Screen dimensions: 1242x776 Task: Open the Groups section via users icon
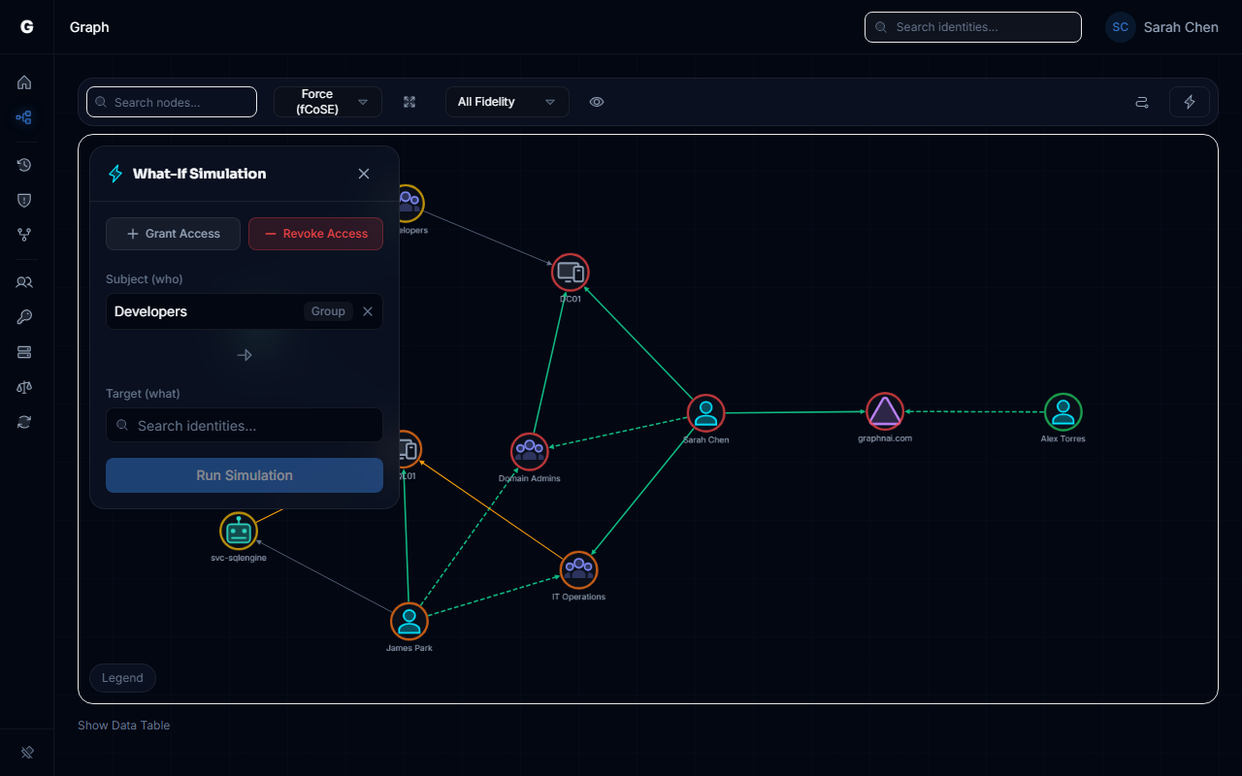[x=24, y=282]
